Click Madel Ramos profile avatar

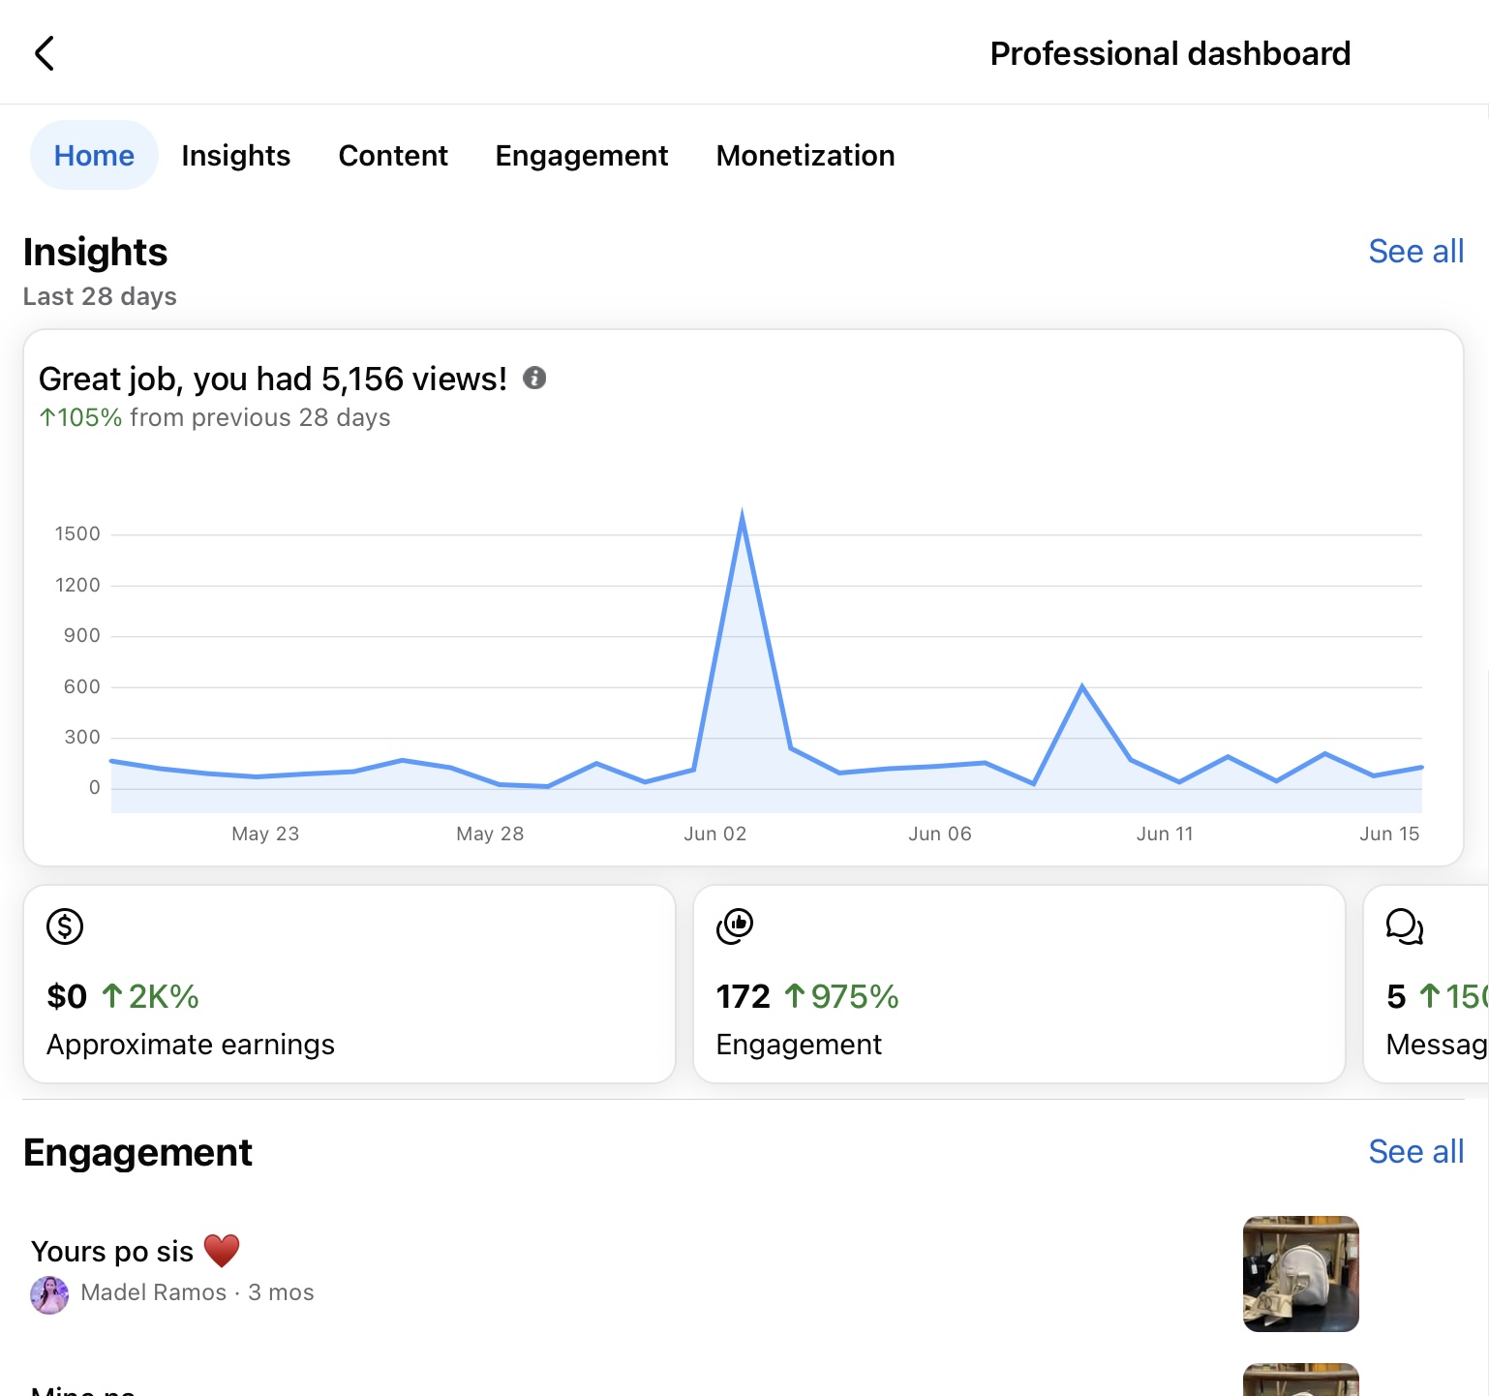(x=49, y=1294)
